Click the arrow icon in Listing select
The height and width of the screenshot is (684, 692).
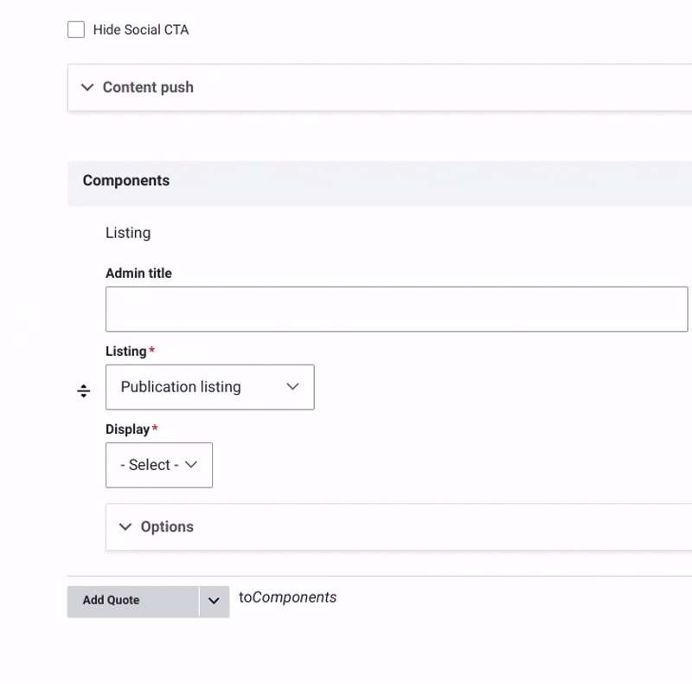pyautogui.click(x=292, y=387)
